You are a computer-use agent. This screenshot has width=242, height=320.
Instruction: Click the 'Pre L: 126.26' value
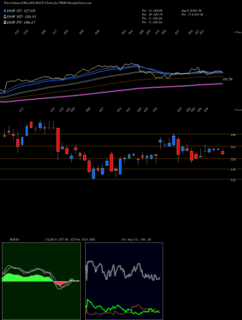pyautogui.click(x=152, y=18)
